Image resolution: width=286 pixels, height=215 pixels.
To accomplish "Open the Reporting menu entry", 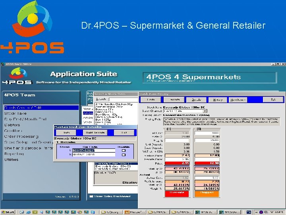I will [x=14, y=154].
